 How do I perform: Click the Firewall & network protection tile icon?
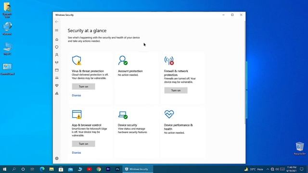click(x=169, y=61)
